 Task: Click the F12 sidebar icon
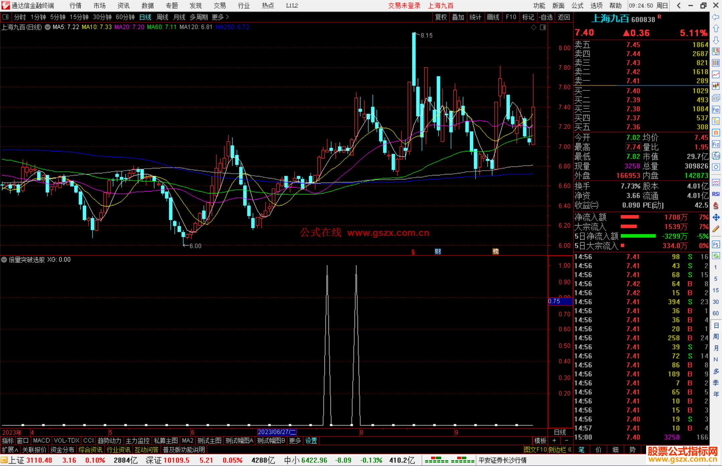[716, 144]
